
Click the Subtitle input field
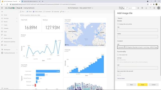[138, 37]
